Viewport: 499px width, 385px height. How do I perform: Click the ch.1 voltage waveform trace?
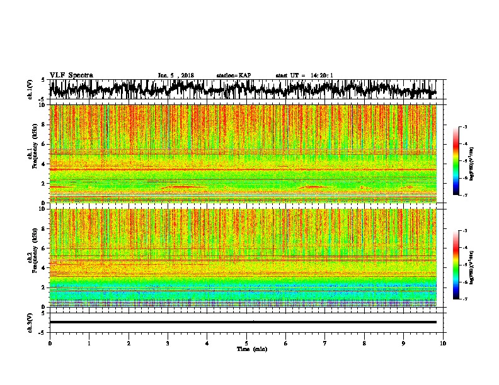click(243, 89)
